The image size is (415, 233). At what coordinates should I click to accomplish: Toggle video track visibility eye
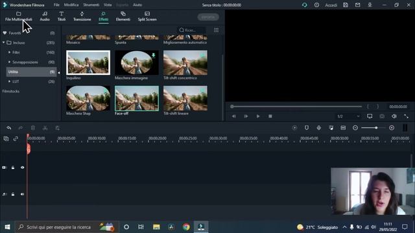point(22,168)
